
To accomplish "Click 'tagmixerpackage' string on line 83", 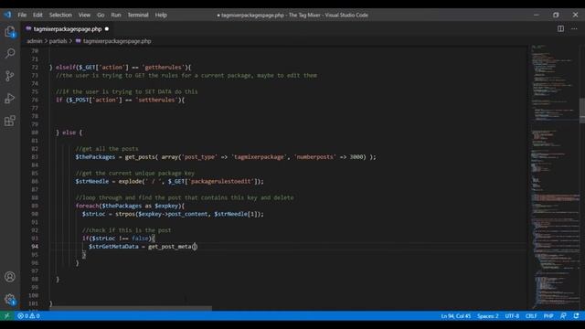I will pyautogui.click(x=259, y=156).
